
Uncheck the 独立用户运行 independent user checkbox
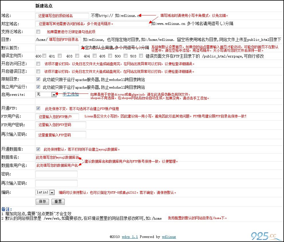click(38, 87)
